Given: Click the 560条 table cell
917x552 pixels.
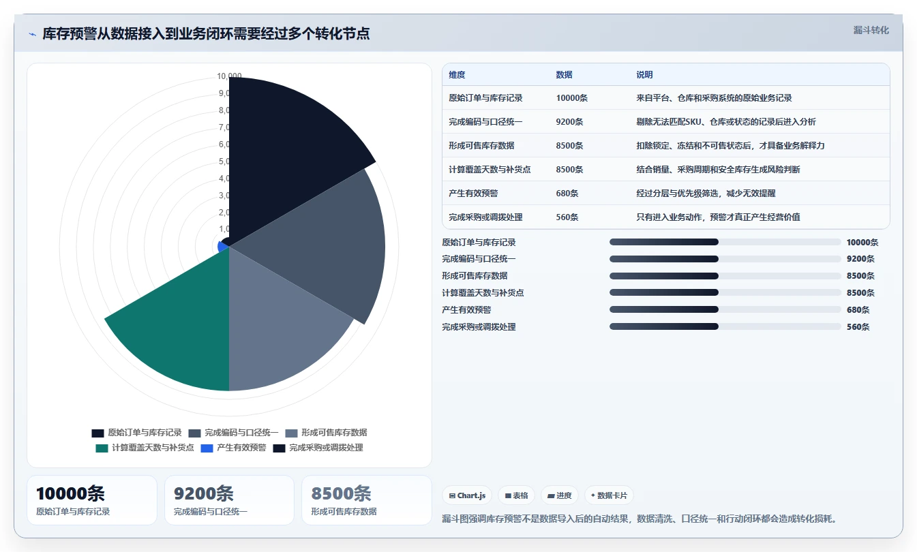Looking at the screenshot, I should coord(567,217).
